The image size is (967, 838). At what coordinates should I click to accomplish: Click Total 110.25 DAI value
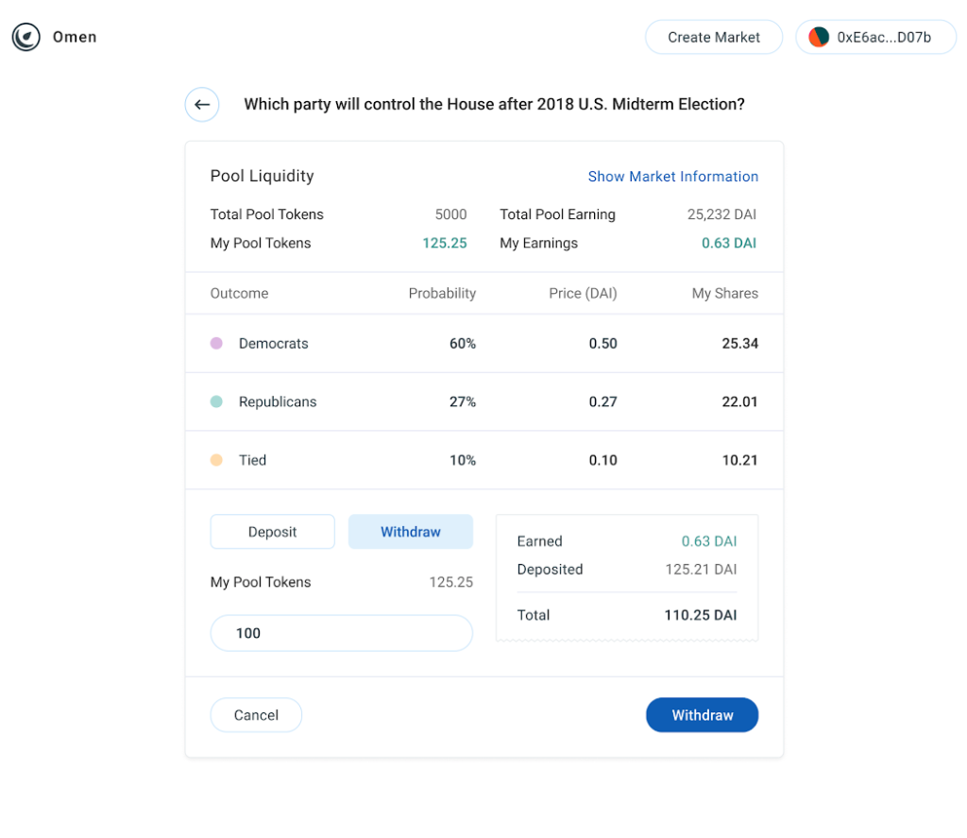pos(701,615)
